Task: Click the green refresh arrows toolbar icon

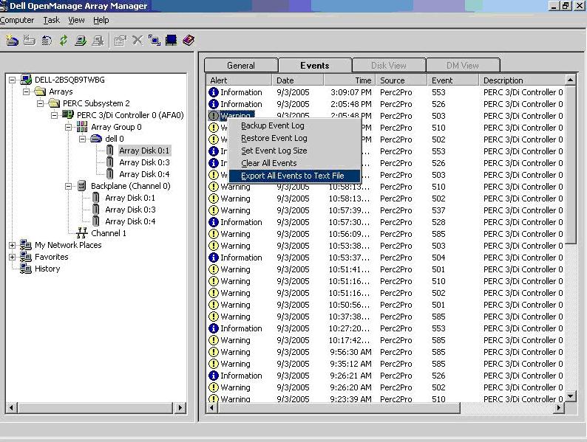Action: tap(64, 40)
